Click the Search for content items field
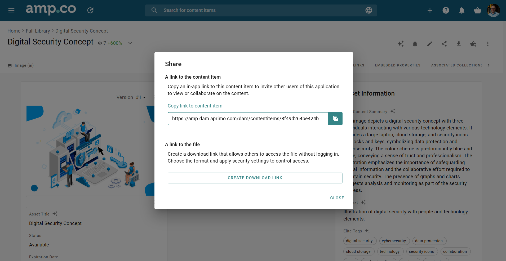The height and width of the screenshot is (261, 506). coord(261,10)
